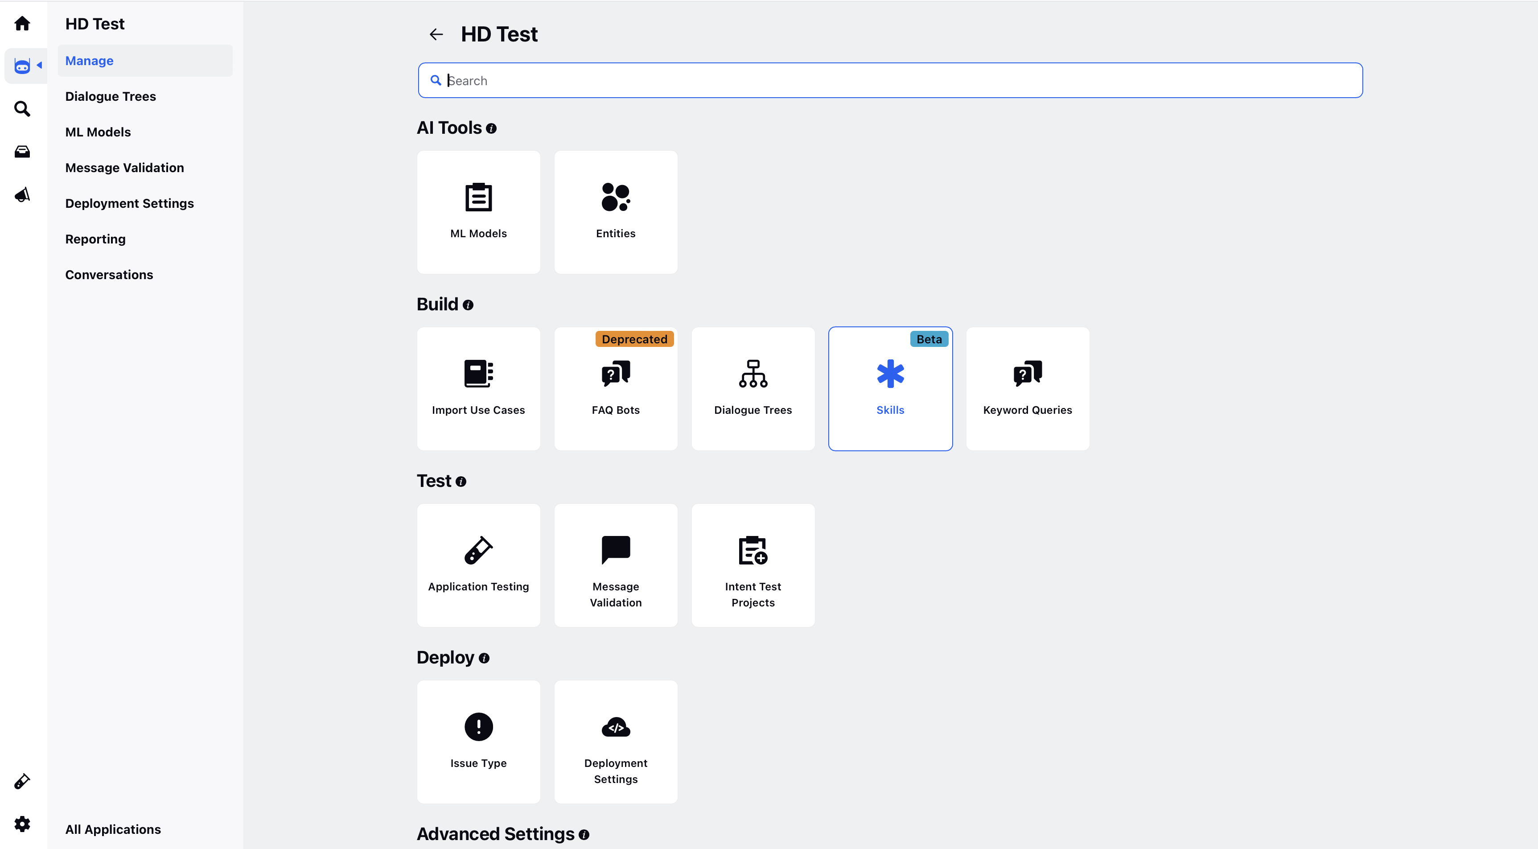Click the back arrow beside HD Test
Viewport: 1538px width, 849px height.
[436, 34]
